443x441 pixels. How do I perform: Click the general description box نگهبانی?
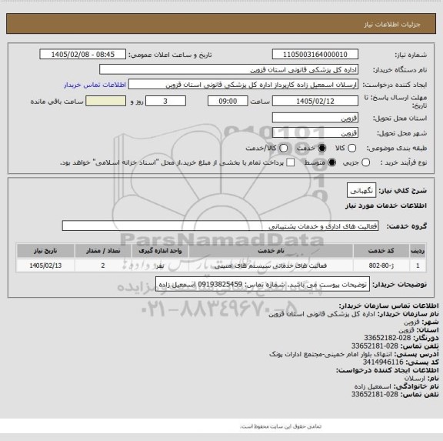point(361,191)
